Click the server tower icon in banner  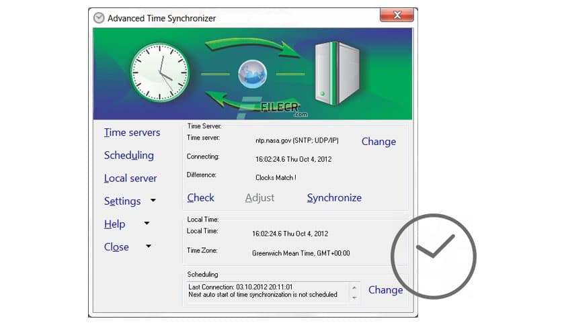[x=337, y=73]
